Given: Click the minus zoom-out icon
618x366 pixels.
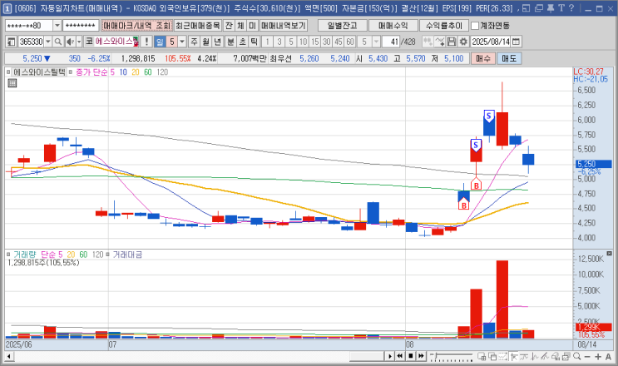Looking at the screenshot, I should tap(587, 357).
